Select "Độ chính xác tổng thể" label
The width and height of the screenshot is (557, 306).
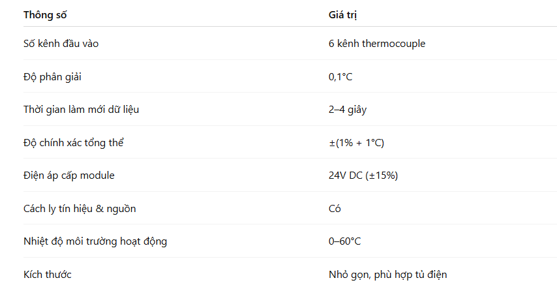[x=74, y=143]
